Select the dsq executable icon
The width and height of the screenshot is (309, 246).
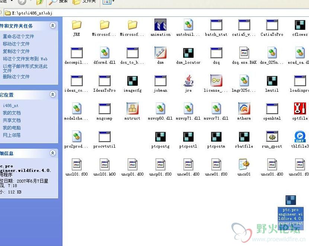click(216, 53)
